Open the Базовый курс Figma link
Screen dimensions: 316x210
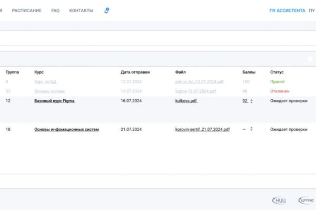[x=55, y=101]
